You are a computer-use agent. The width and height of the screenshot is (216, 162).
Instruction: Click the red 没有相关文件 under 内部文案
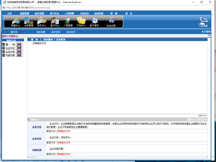tap(63, 154)
